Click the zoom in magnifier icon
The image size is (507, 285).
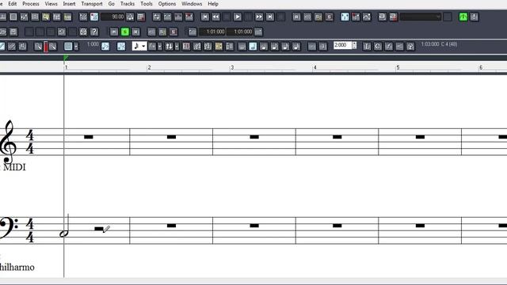(52, 46)
